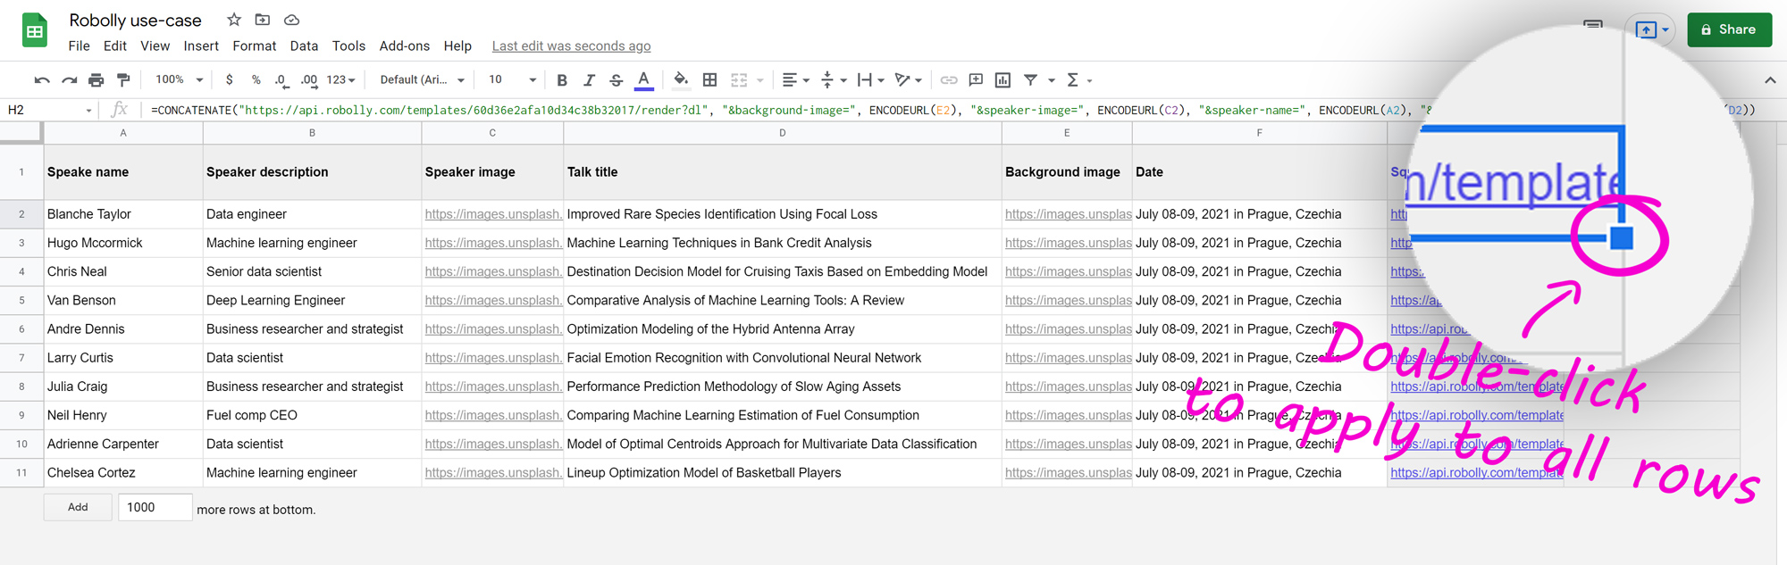Open the 100% zoom dropdown
1787x565 pixels.
coord(179,80)
